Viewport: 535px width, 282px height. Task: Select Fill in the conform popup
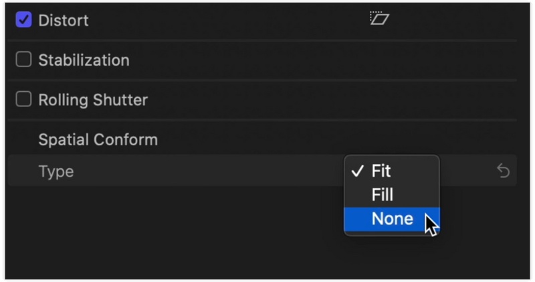click(383, 195)
